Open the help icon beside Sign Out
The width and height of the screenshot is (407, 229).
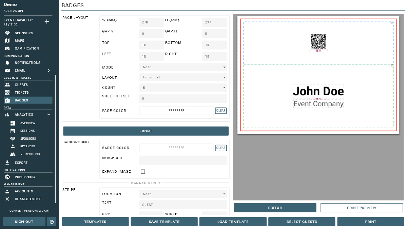click(52, 222)
